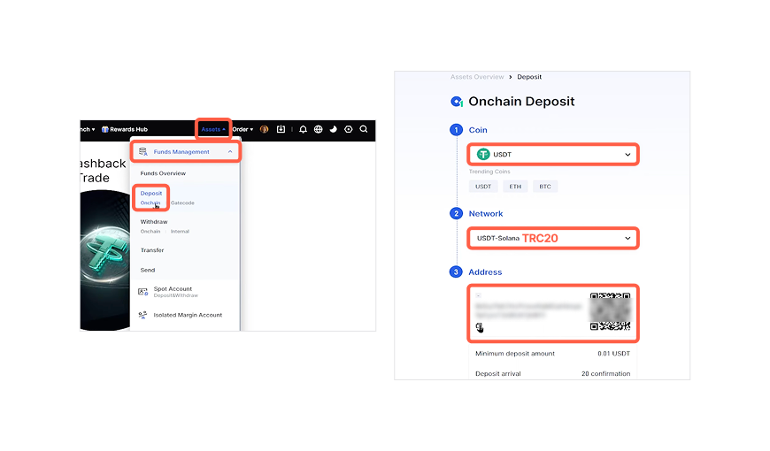Click the Deposit breadcrumb

click(x=529, y=77)
